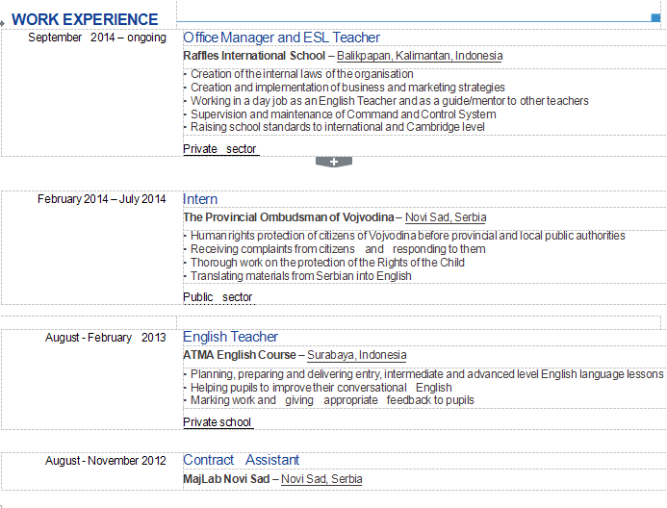Click the Raffles International School name
Viewport: 667px width, 508px height.
point(254,56)
